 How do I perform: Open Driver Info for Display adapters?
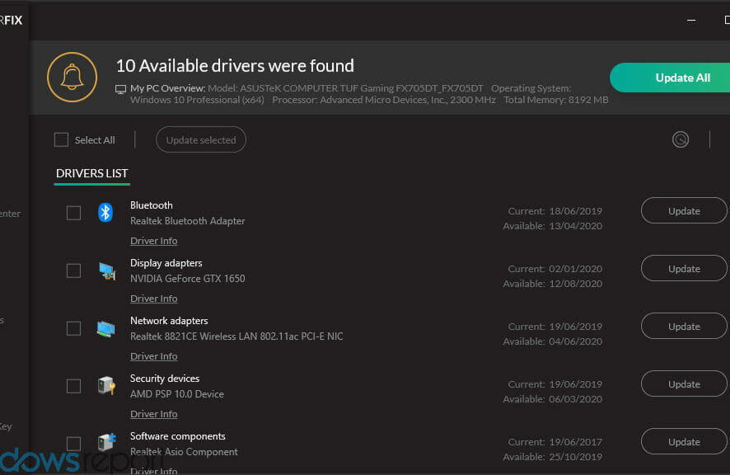153,299
